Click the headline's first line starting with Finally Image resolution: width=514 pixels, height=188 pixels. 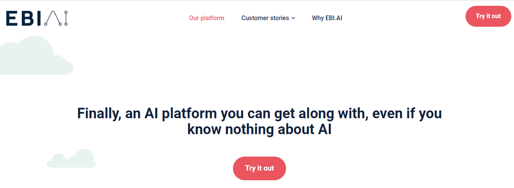point(259,114)
